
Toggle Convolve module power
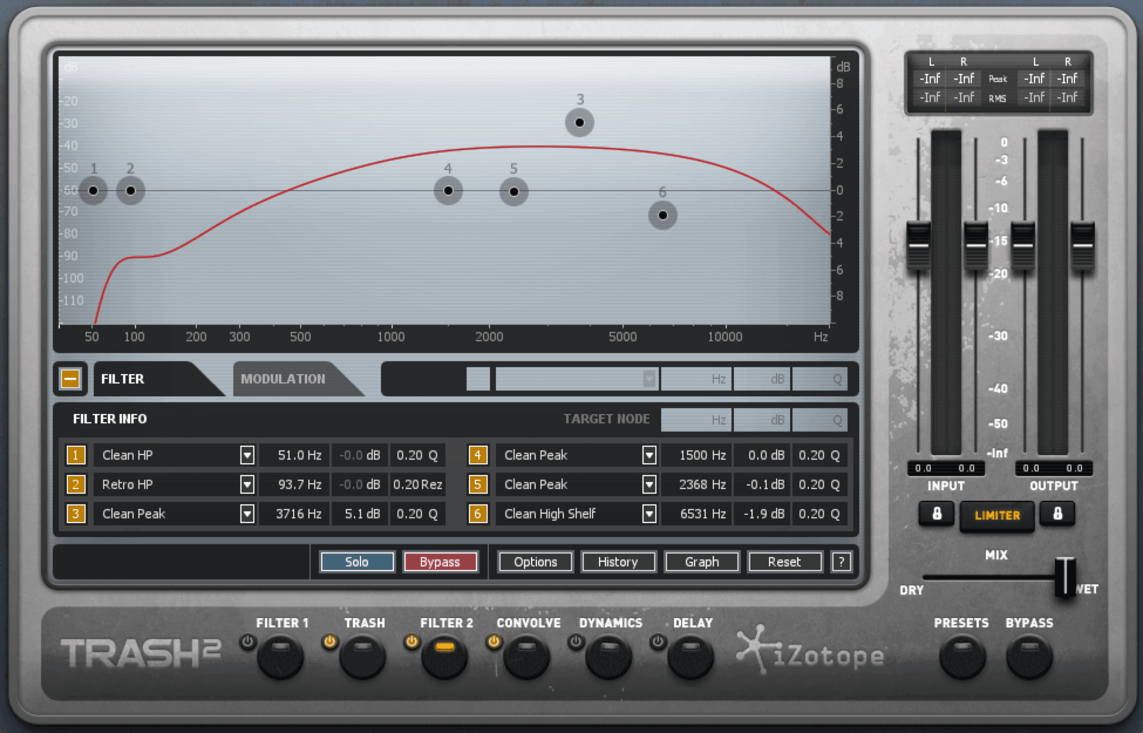tap(494, 642)
